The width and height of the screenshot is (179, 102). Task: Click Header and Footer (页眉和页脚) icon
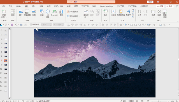pyautogui.click(x=121, y=12)
